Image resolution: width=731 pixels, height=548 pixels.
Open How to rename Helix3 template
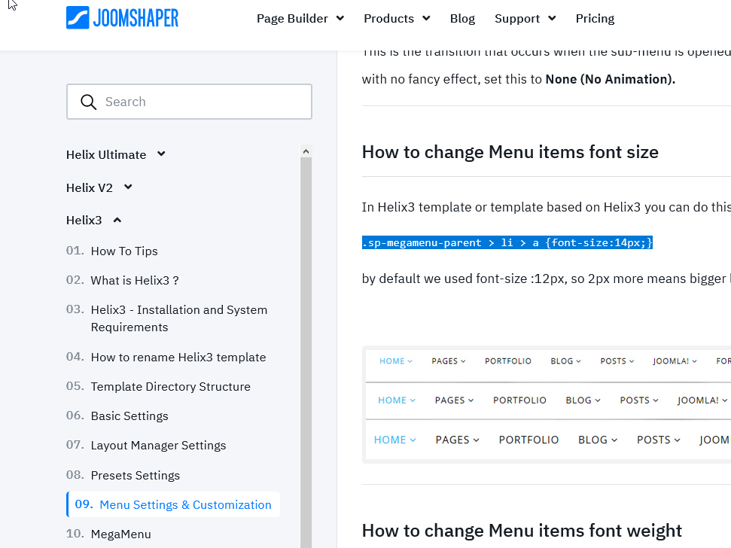click(178, 357)
